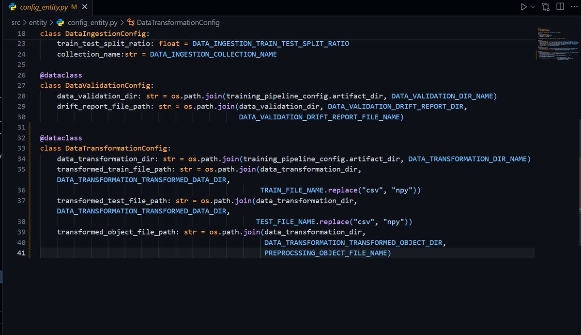Select line number 41

click(21, 253)
